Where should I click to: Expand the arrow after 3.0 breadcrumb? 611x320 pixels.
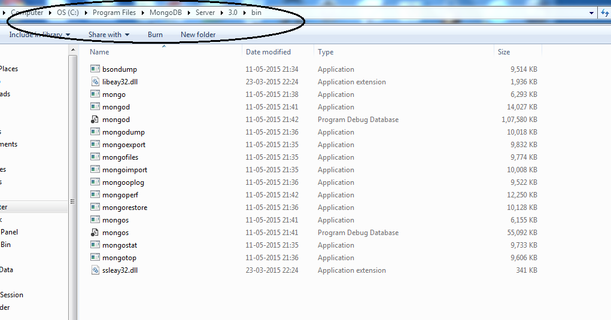(244, 13)
